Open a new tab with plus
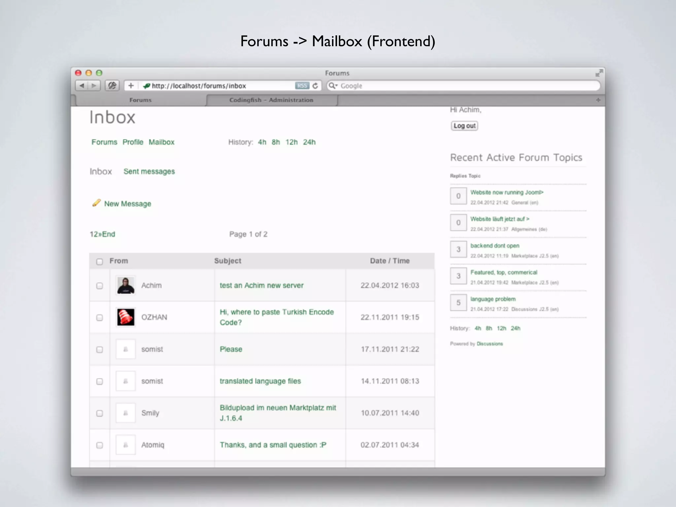Image resolution: width=676 pixels, height=507 pixels. coord(598,100)
